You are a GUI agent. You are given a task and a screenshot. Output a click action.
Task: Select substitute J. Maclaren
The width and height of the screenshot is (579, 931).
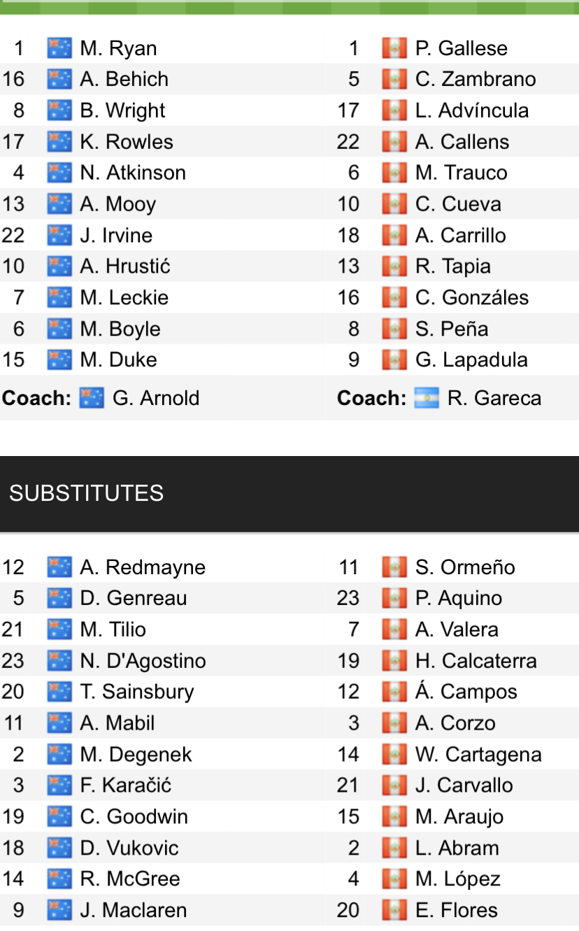pos(134,910)
